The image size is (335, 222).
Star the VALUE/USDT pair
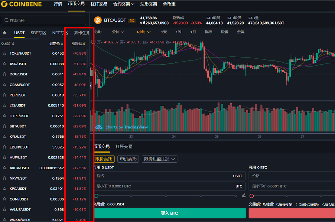coord(4,209)
